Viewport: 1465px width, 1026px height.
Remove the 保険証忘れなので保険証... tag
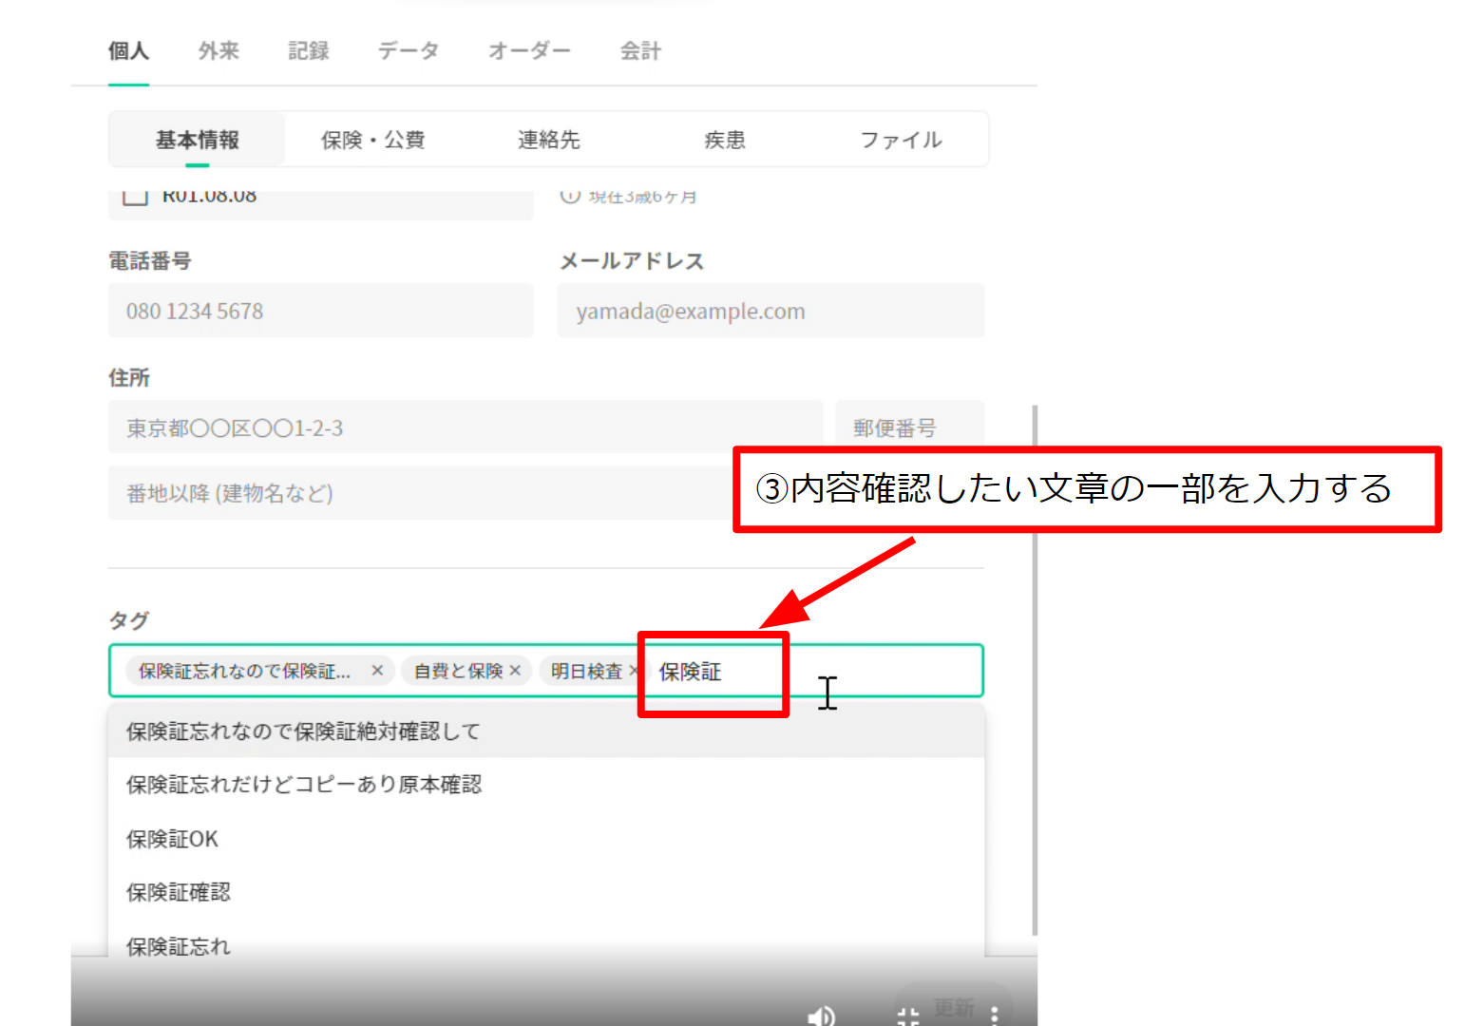(377, 671)
